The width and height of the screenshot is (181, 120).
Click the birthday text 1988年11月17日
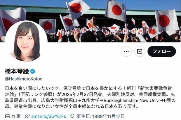coord(108,116)
